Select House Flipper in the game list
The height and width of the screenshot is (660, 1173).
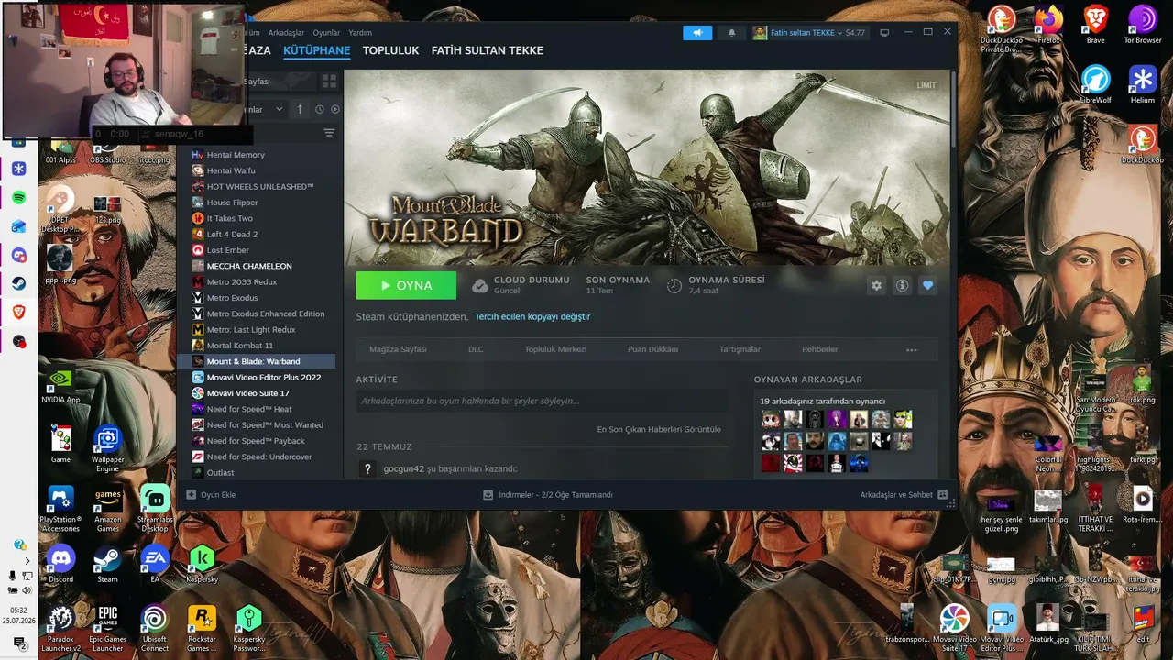[232, 203]
